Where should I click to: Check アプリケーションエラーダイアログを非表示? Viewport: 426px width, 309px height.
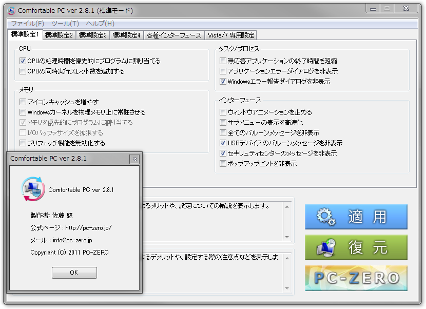(x=223, y=71)
